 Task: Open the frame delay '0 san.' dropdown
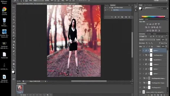tap(20, 93)
